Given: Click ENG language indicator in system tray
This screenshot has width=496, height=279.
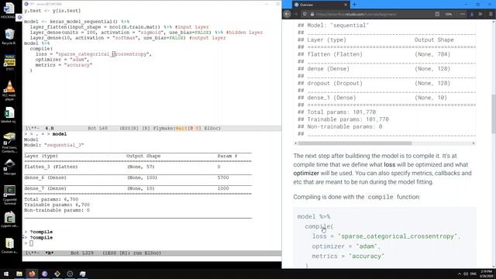Looking at the screenshot, I should [474, 274].
